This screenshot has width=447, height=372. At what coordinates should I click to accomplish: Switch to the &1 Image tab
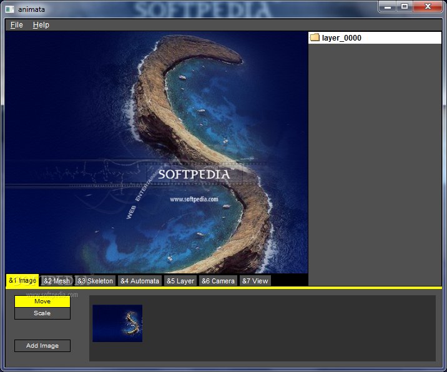(x=22, y=280)
